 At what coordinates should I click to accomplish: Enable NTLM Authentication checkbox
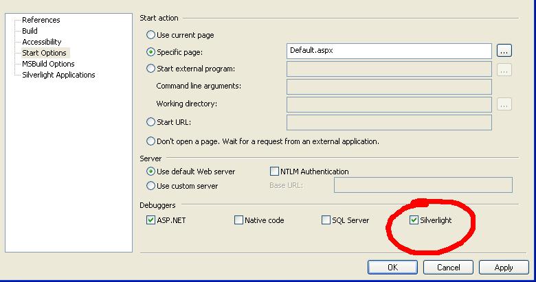pyautogui.click(x=275, y=172)
